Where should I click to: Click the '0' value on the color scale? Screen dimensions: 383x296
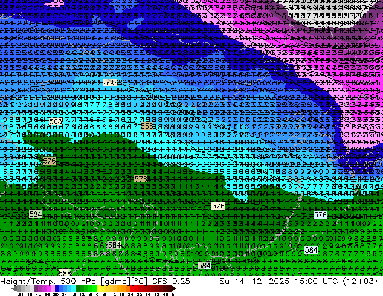(97, 294)
